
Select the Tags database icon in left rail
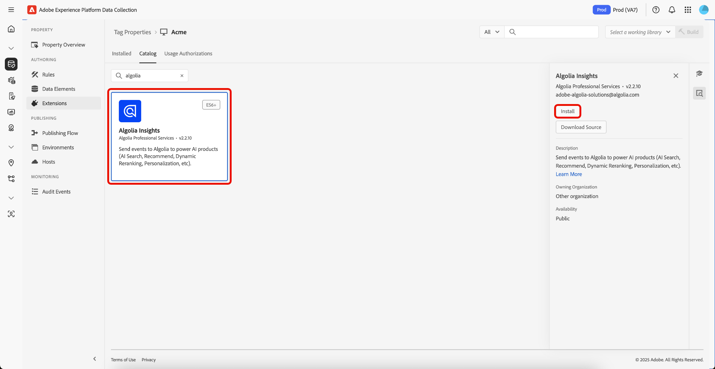(11, 64)
